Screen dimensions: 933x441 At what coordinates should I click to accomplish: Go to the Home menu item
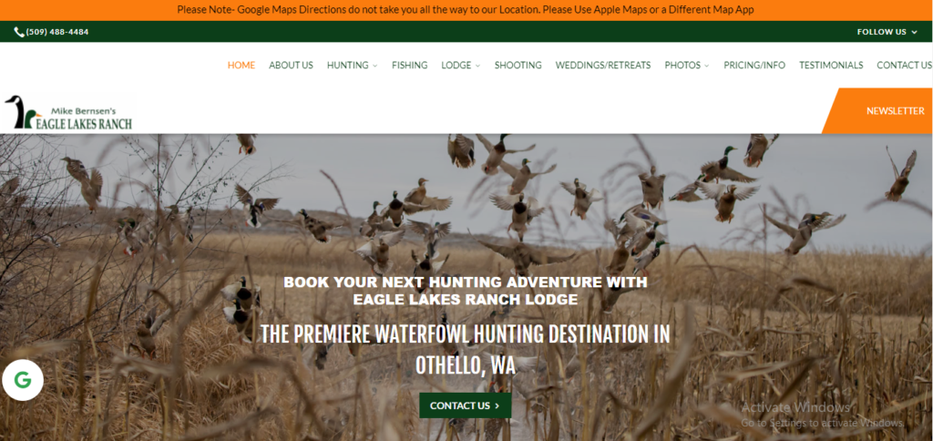[x=241, y=66]
